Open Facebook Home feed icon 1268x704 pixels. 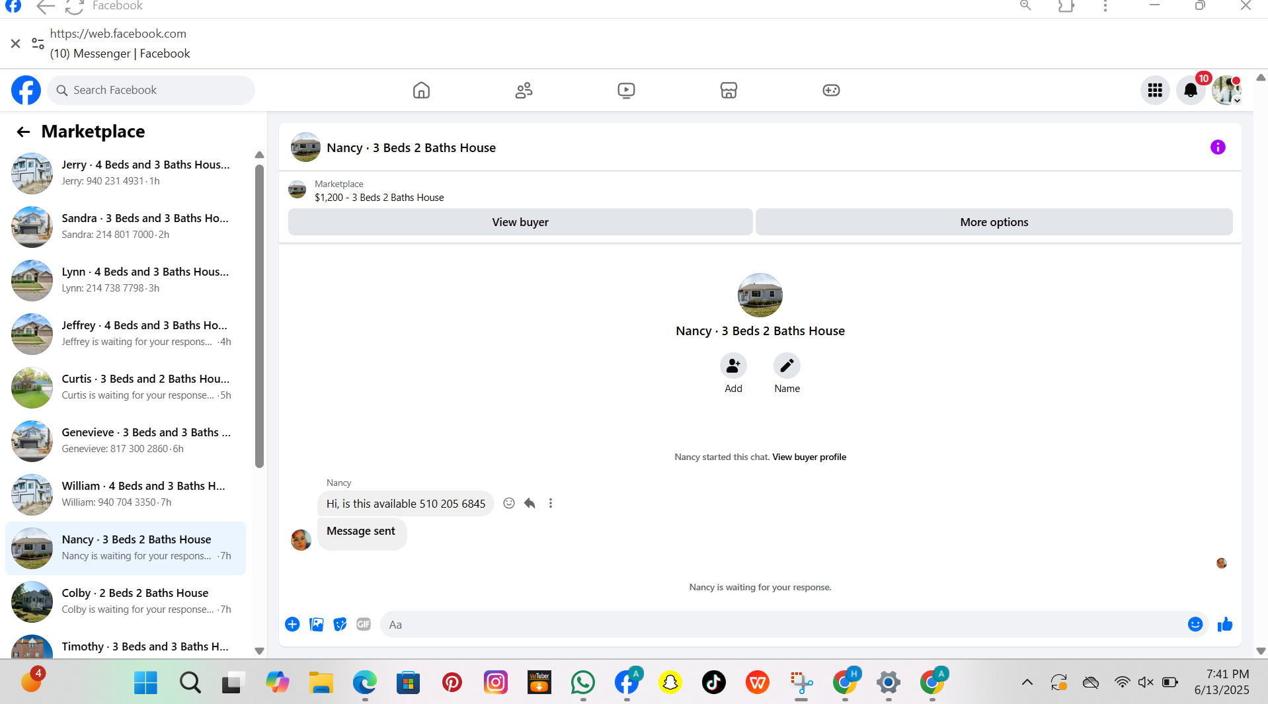tap(421, 90)
